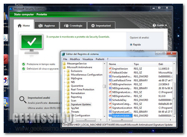Open the Visualizza menu
Viewport: 187px width, 137px height.
(x=88, y=59)
